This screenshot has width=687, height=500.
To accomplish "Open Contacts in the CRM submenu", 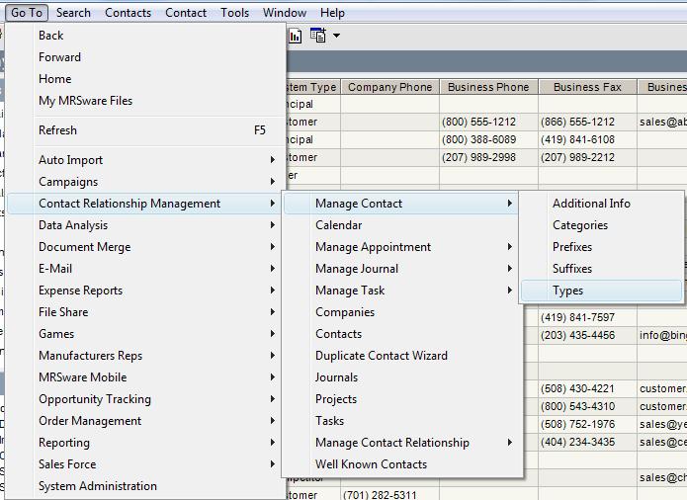I will click(x=401, y=334).
